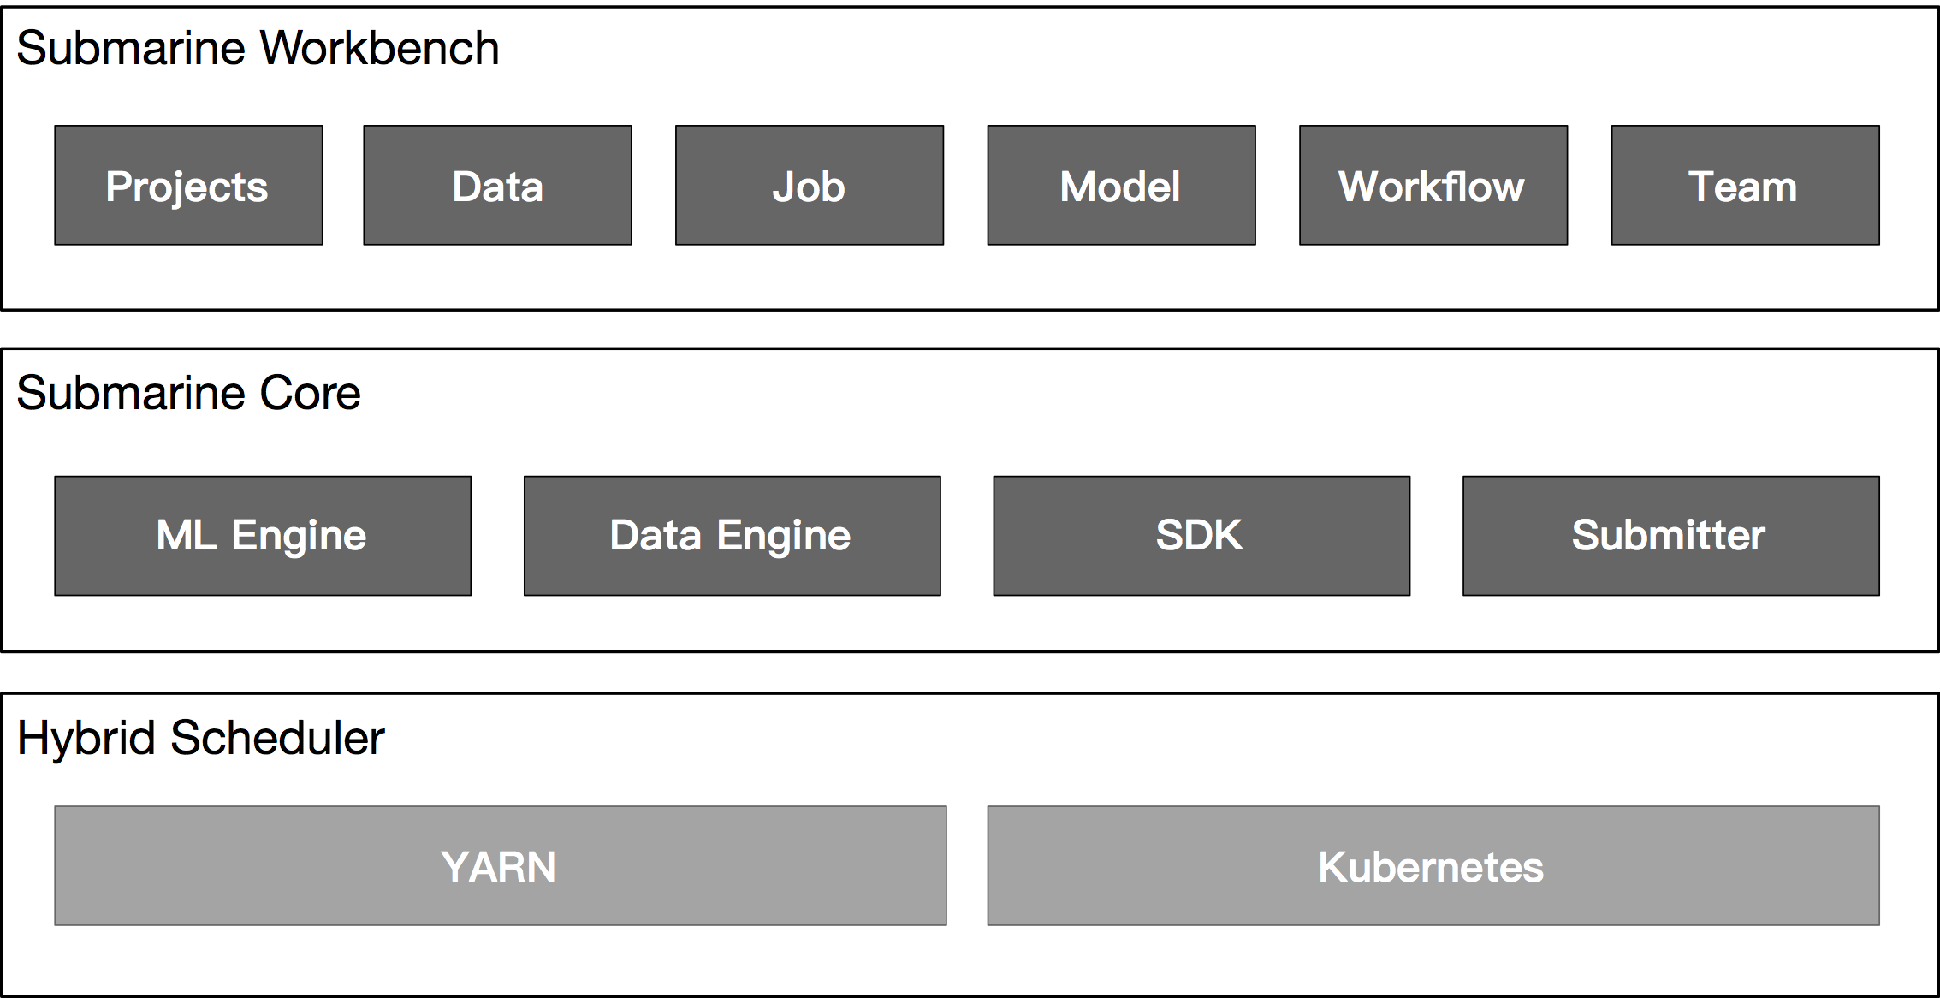Click the YARN scheduler box
The width and height of the screenshot is (1940, 998).
pyautogui.click(x=500, y=865)
